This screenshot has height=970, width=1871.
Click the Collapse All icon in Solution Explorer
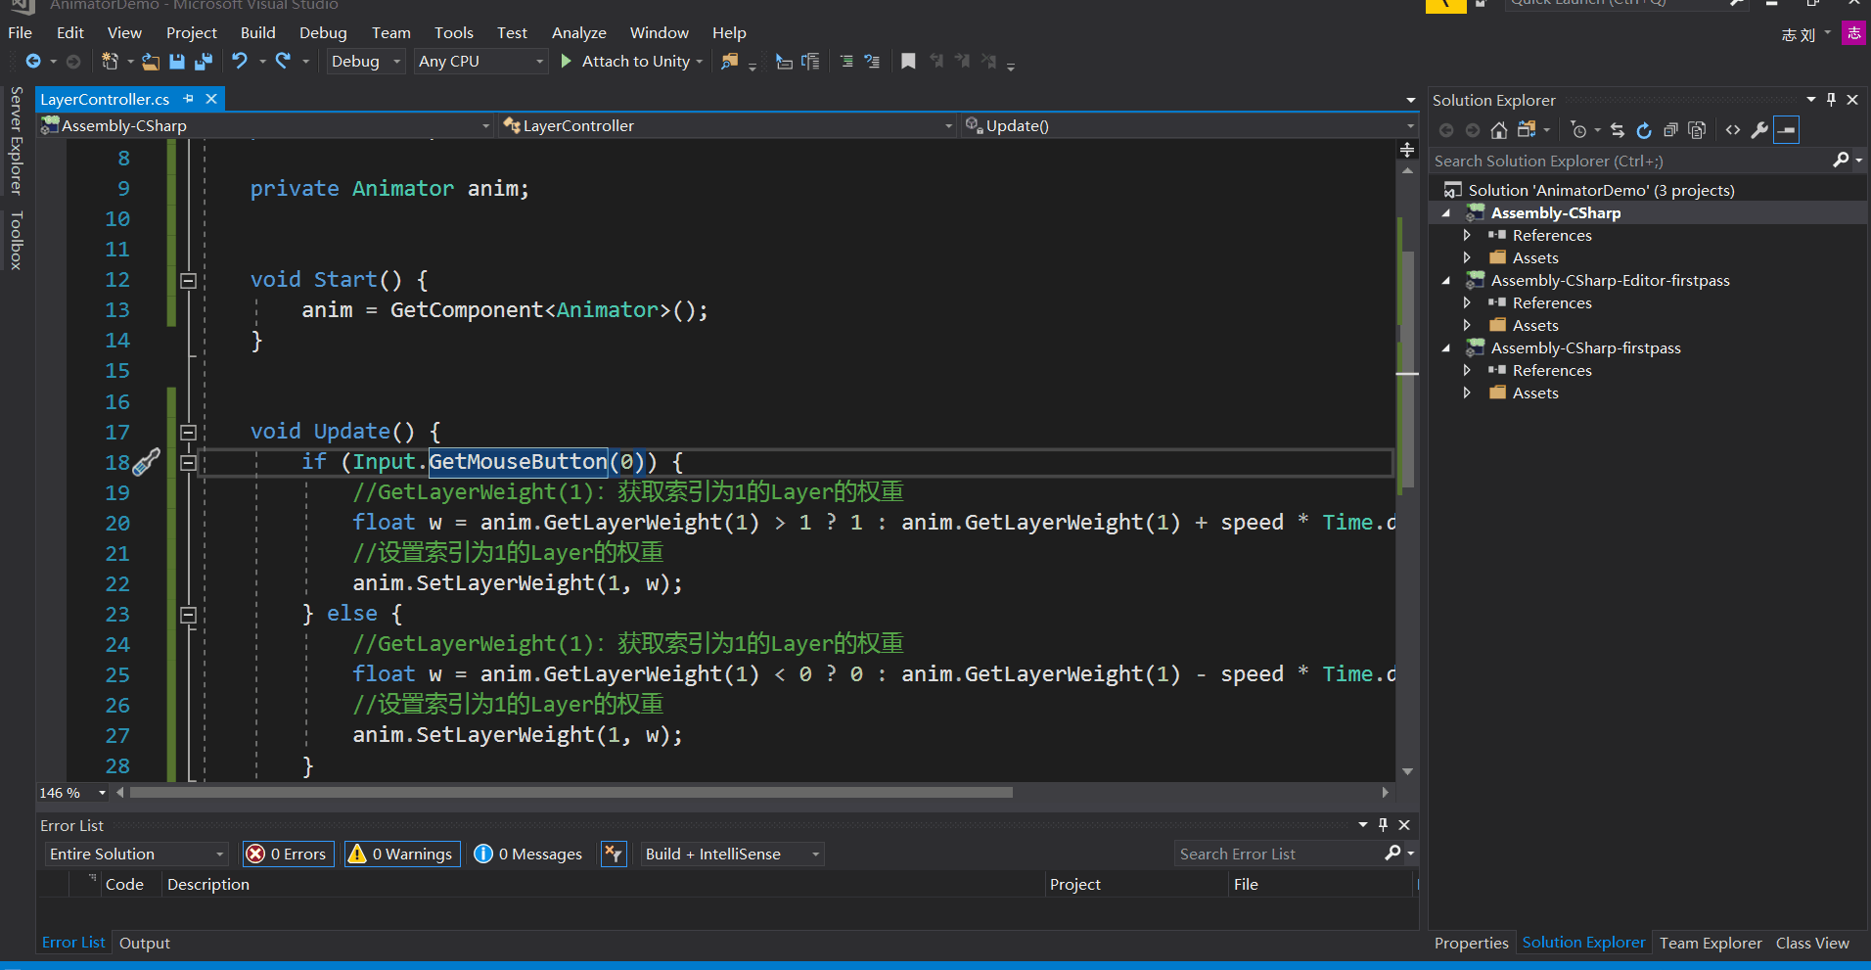(x=1670, y=130)
